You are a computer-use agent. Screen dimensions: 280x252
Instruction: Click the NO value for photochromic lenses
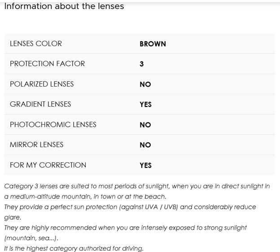pos(145,125)
